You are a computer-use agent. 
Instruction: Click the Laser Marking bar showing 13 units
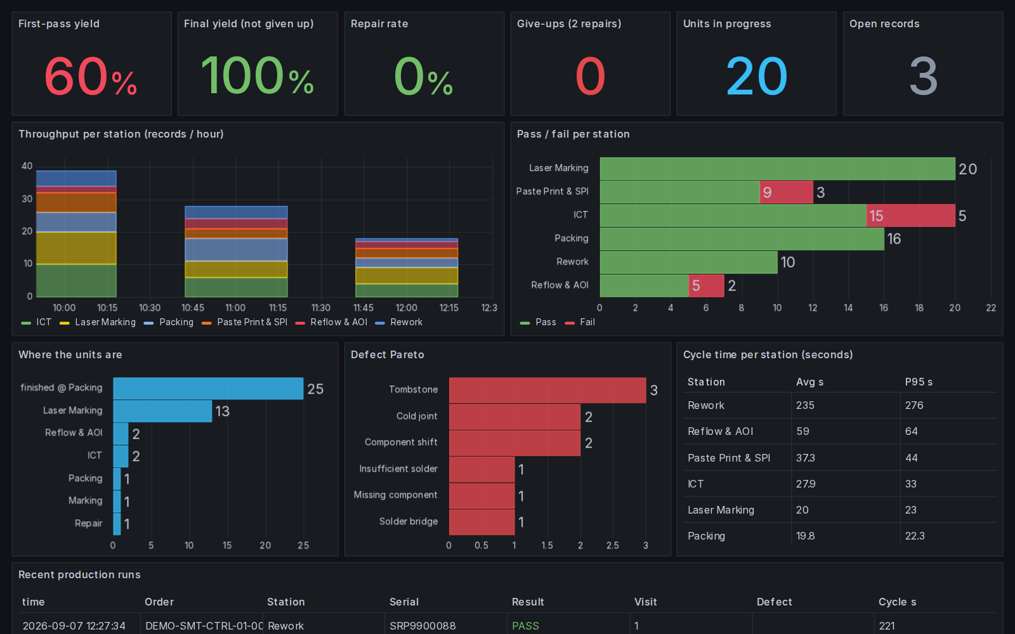(x=162, y=411)
